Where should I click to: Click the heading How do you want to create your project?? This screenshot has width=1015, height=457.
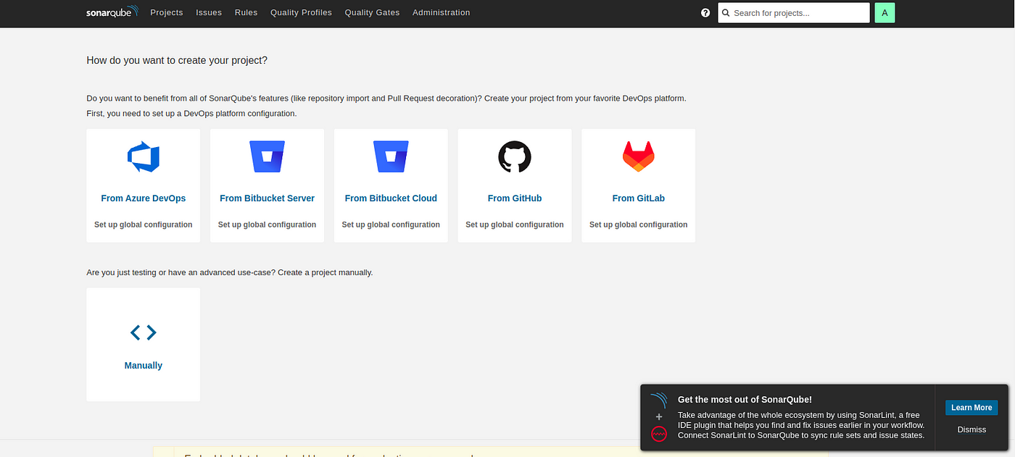[x=177, y=60]
